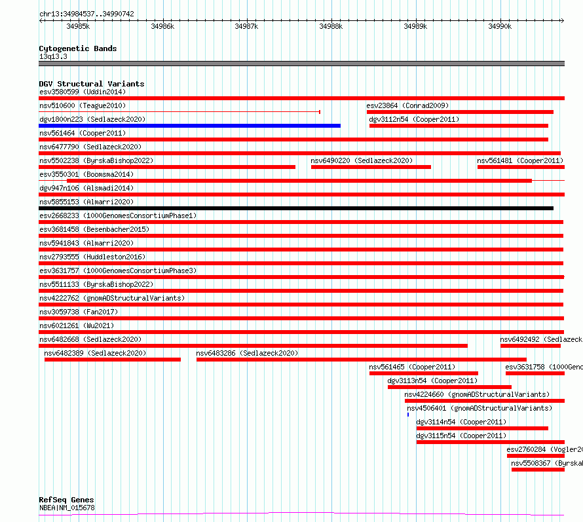
Task: Select the nsv561464 (Cooper2011) label
Action: (x=83, y=133)
